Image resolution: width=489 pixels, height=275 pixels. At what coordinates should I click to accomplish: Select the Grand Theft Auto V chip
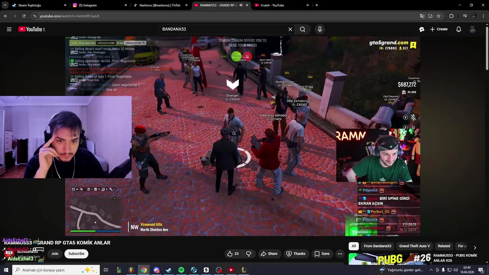click(x=415, y=246)
